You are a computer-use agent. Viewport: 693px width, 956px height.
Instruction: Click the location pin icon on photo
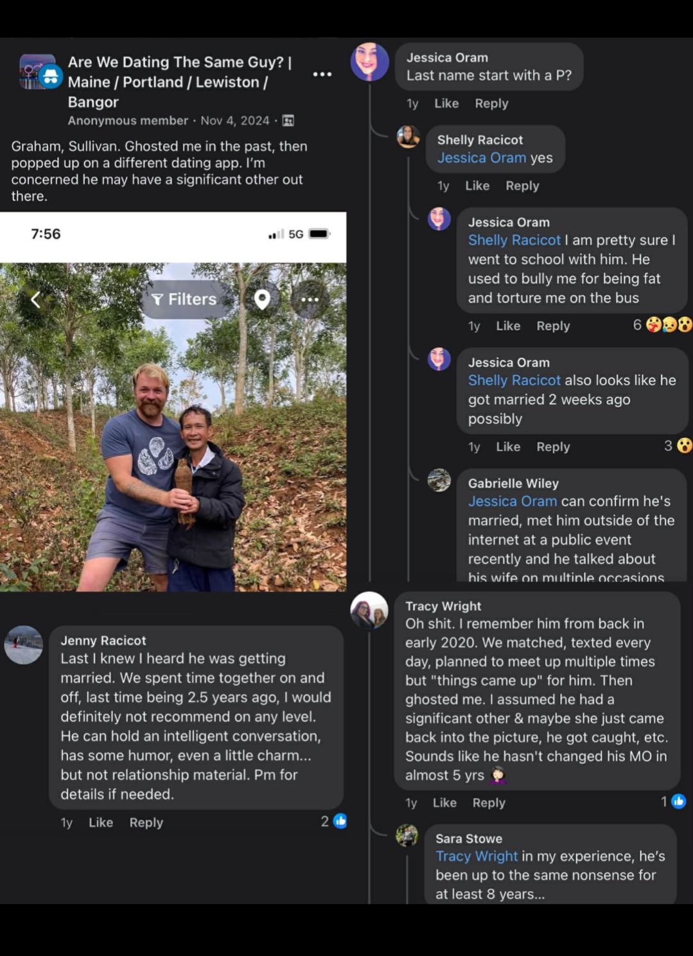pos(262,299)
